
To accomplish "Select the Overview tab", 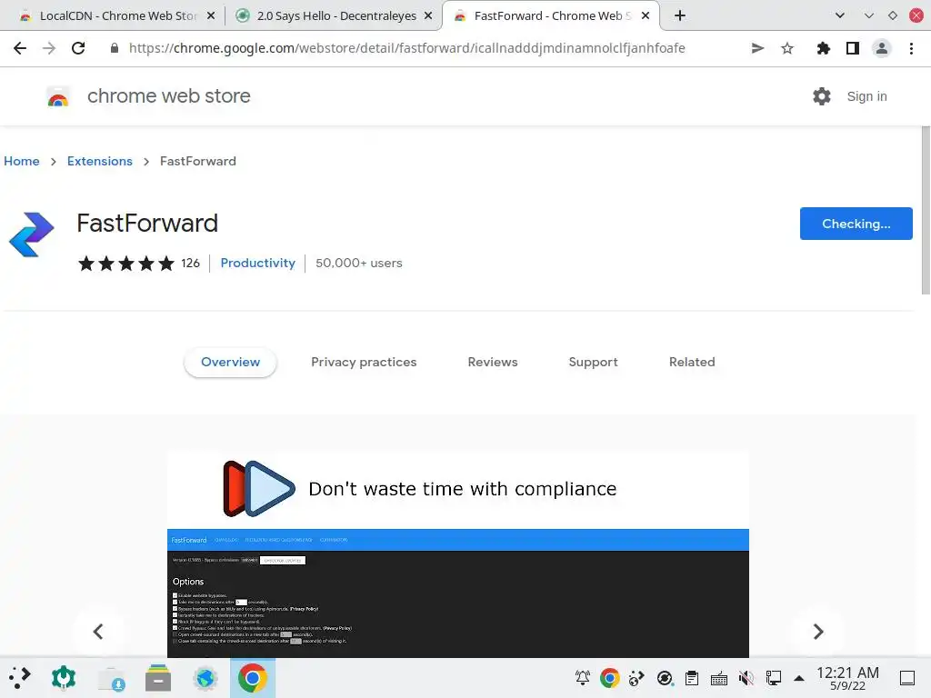I will tap(230, 362).
